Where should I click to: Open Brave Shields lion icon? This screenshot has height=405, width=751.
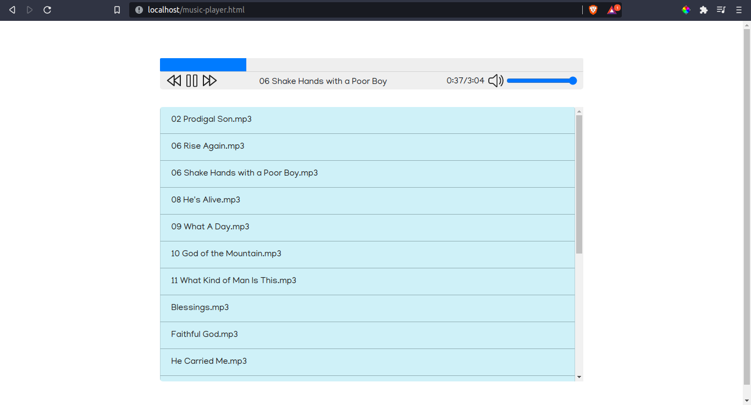pos(593,10)
